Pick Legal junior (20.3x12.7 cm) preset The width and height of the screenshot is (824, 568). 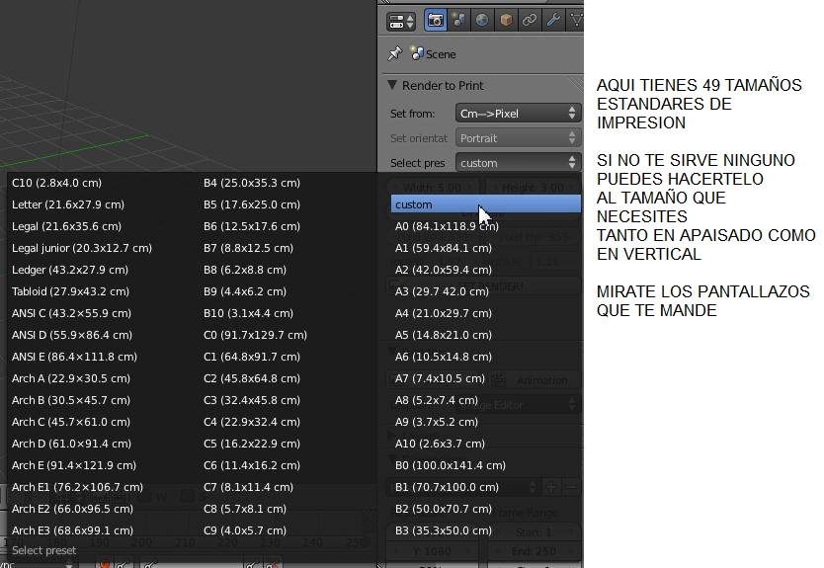[82, 248]
